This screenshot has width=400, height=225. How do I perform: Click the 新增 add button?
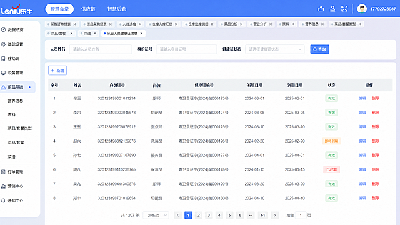click(x=57, y=71)
